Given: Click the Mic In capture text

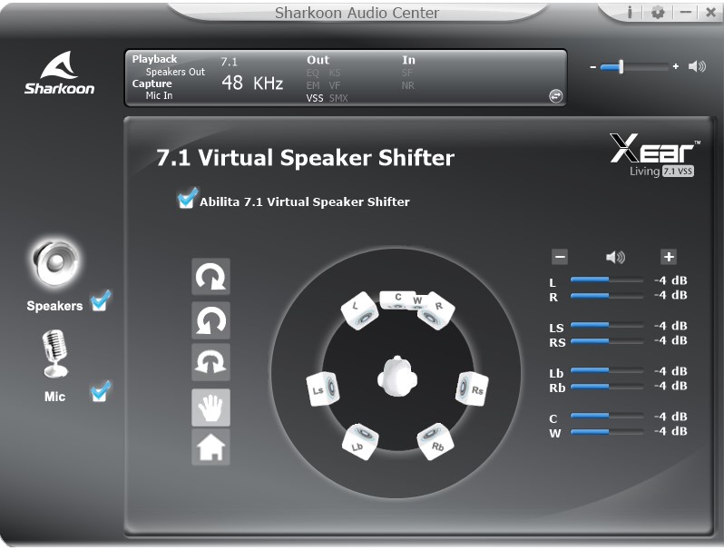Looking at the screenshot, I should (160, 95).
